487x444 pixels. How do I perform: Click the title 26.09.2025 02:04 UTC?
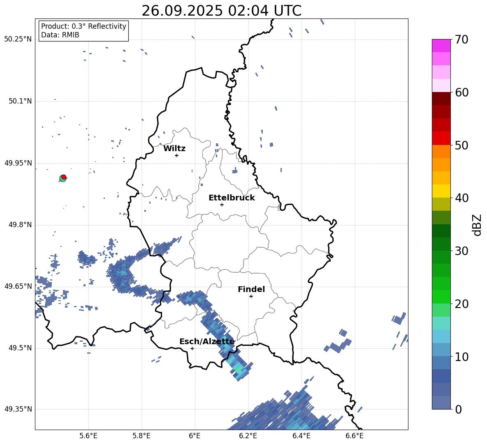pos(221,11)
